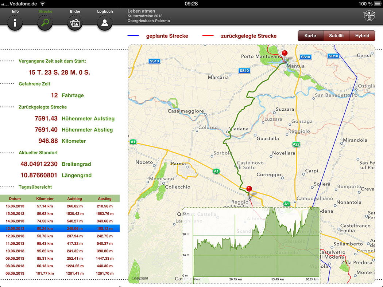This screenshot has height=287, width=383.
Task: Tap the geplante Strecke legend label
Action: point(167,36)
